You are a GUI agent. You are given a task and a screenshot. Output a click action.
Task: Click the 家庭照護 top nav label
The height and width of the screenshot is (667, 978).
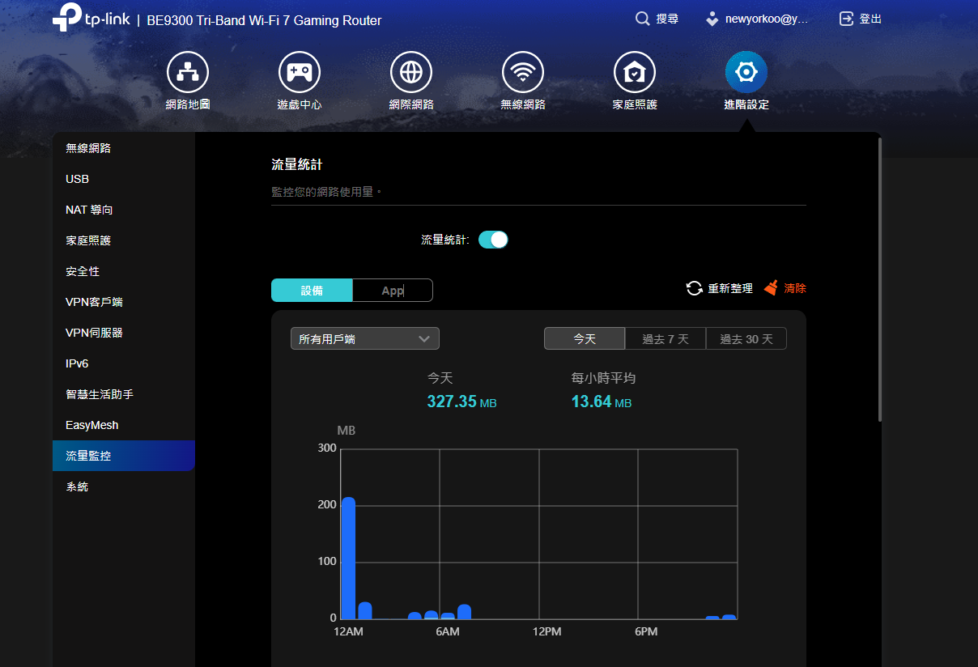(635, 104)
